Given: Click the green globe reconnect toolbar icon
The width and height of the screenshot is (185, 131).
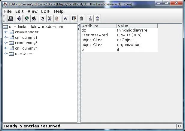Looking at the screenshot, I should click(x=26, y=19).
